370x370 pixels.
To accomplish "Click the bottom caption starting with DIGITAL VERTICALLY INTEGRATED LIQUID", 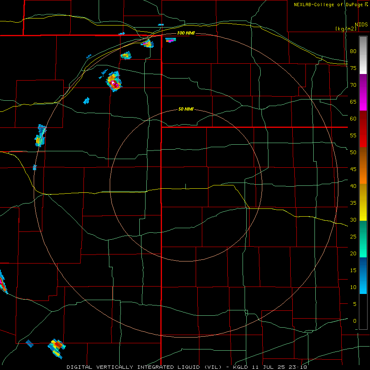I will pyautogui.click(x=187, y=367).
